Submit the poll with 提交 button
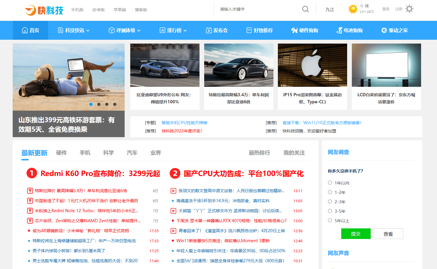437x269 pixels. click(x=356, y=234)
